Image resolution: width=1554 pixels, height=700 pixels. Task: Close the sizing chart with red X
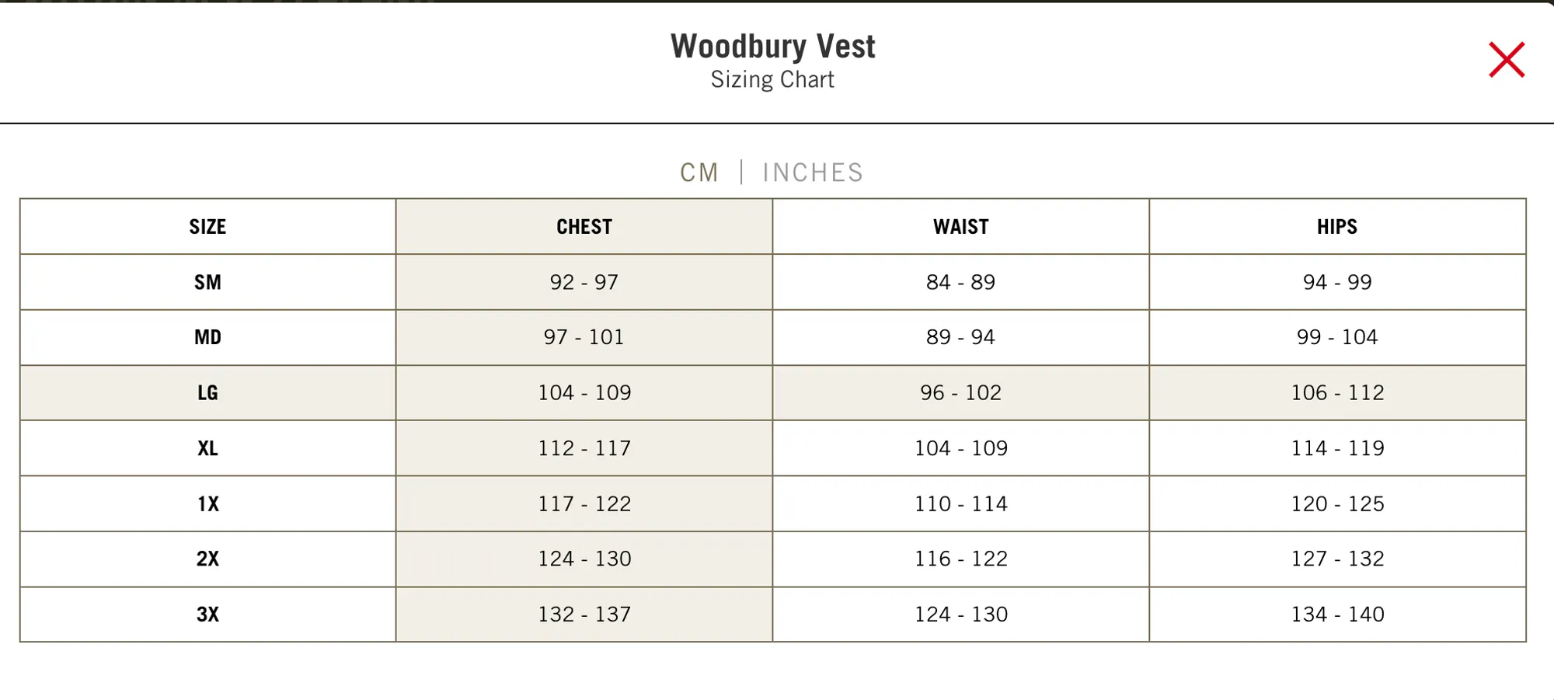click(x=1507, y=60)
